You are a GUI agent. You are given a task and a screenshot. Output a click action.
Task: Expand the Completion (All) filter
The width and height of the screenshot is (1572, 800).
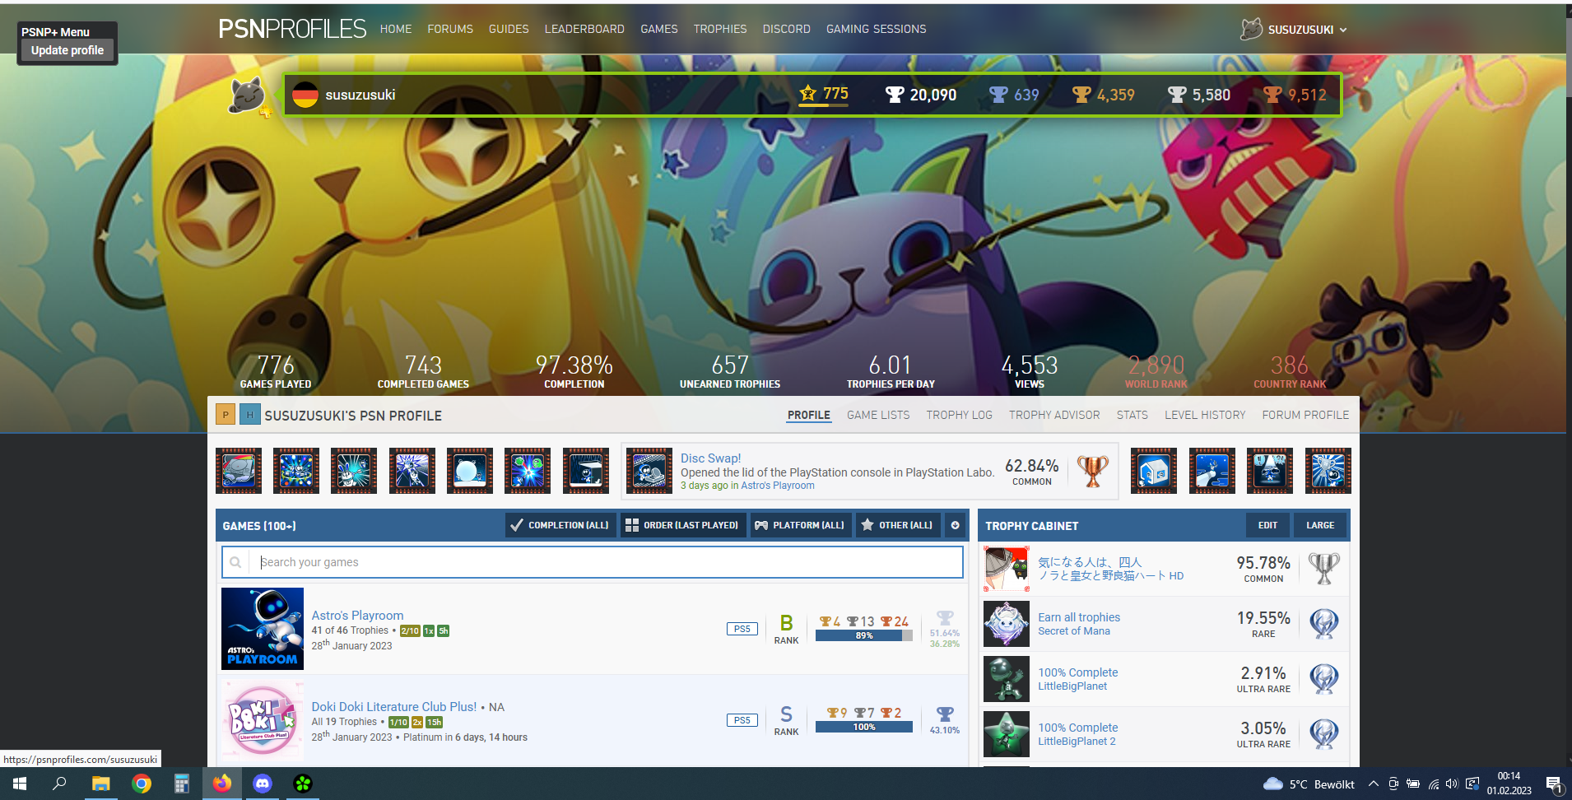pos(560,525)
